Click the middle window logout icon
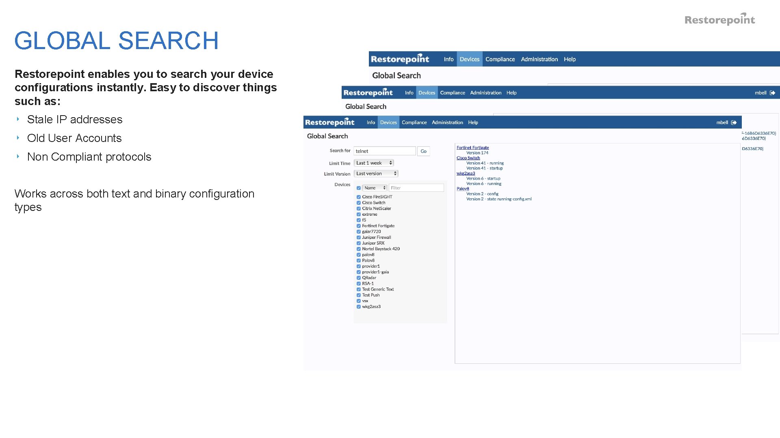 coord(772,93)
